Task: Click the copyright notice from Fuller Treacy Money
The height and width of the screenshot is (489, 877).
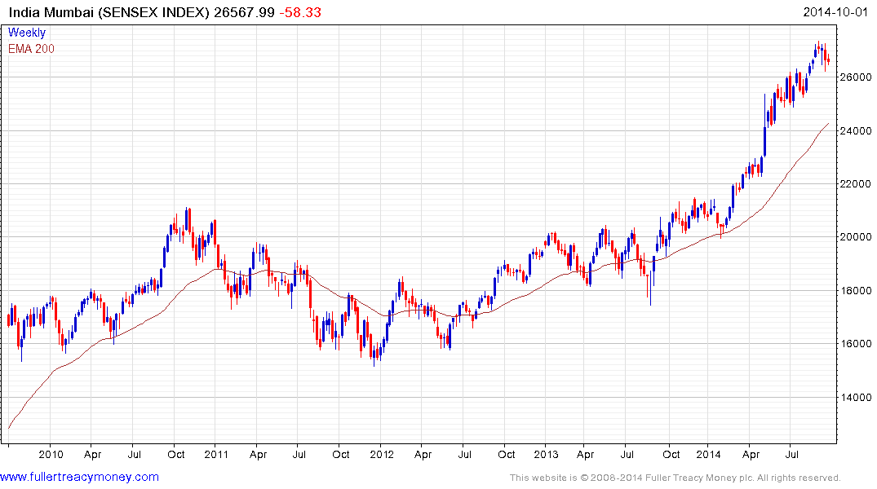Action: tap(675, 478)
